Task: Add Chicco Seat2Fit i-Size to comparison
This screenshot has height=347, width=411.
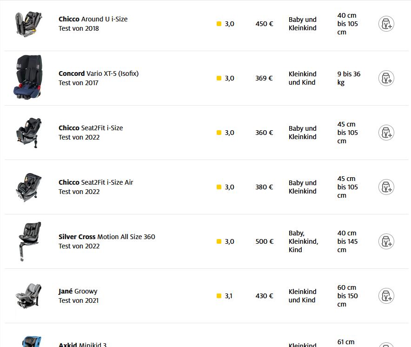Action: click(386, 133)
